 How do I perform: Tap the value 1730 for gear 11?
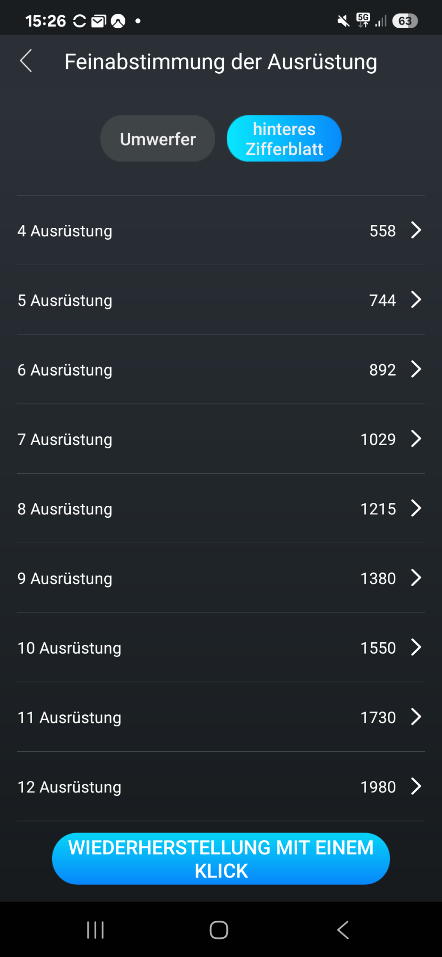pos(378,717)
